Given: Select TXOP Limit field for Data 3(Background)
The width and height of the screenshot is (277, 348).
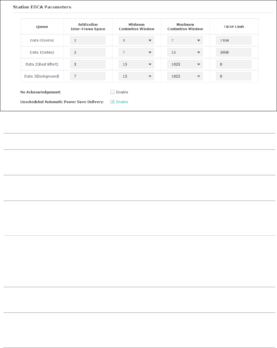Looking at the screenshot, I should click(x=234, y=76).
